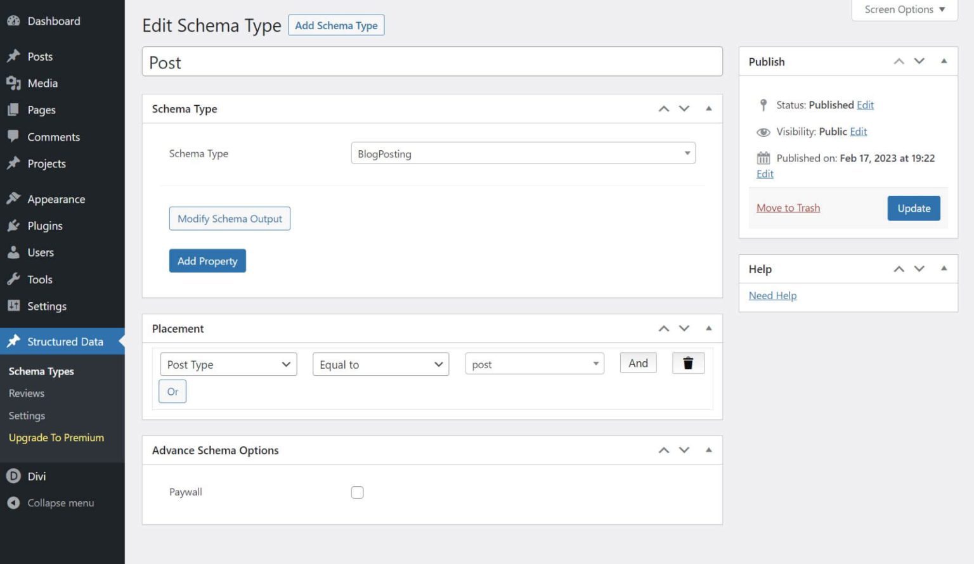This screenshot has height=564, width=974.
Task: Enable the Paywall checkbox
Action: [x=357, y=492]
